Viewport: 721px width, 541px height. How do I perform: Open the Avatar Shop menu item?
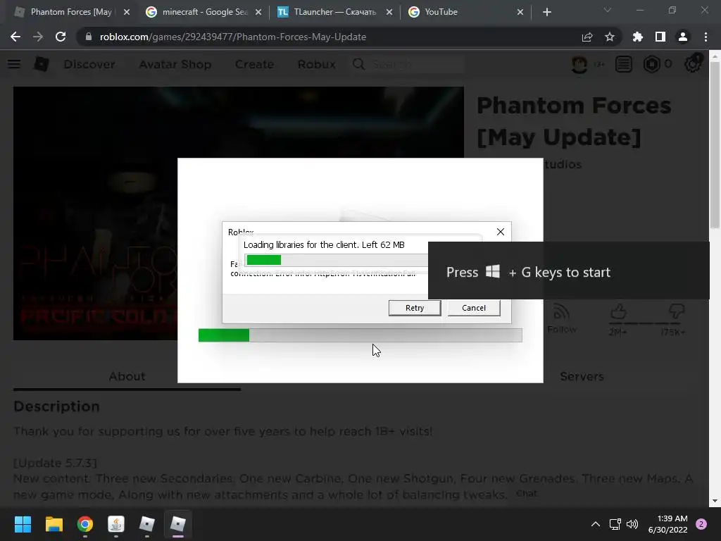pos(175,64)
